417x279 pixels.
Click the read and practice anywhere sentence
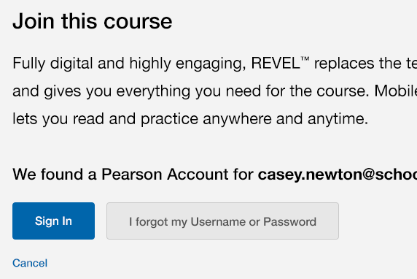coord(190,119)
